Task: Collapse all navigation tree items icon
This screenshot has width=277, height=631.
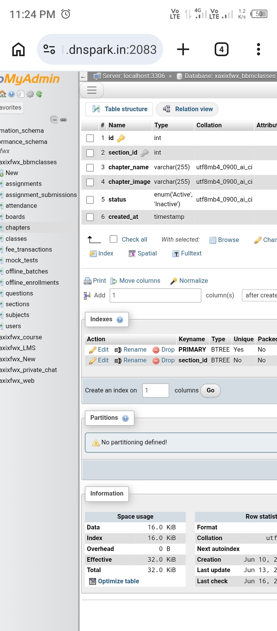Action: pyautogui.click(x=54, y=120)
